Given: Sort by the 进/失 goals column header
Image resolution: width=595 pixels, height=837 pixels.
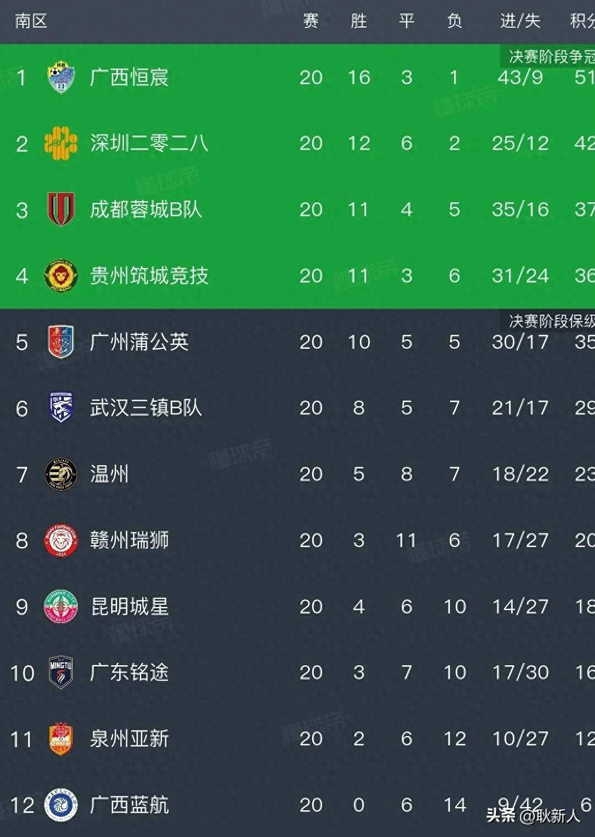Looking at the screenshot, I should [x=520, y=21].
